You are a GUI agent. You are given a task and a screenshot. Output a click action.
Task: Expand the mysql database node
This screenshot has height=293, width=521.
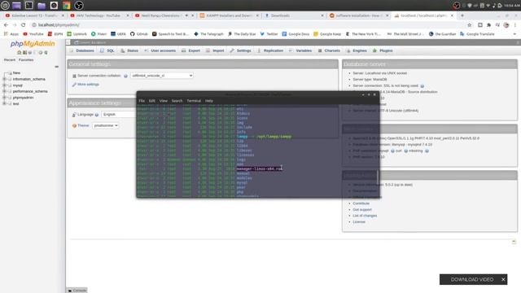point(4,85)
